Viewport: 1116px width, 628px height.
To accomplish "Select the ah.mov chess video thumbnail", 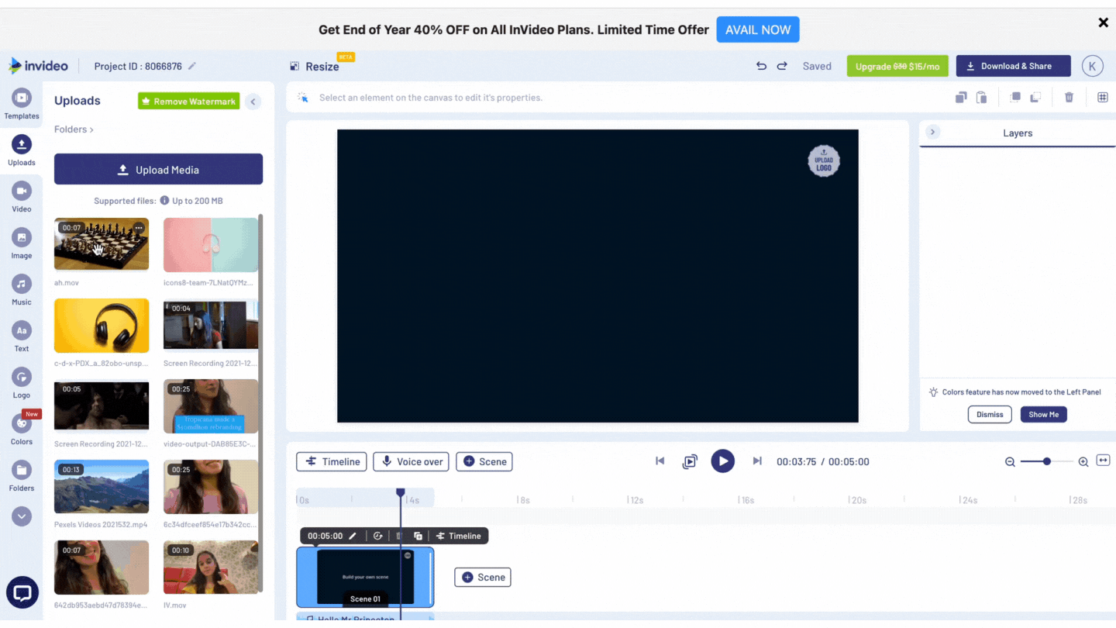I will (x=102, y=244).
